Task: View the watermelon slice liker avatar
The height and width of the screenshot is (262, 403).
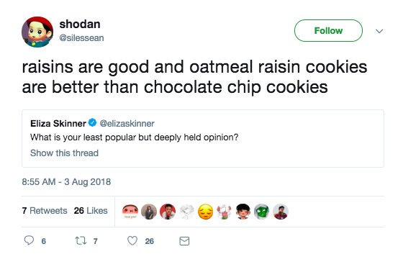Action: click(130, 212)
